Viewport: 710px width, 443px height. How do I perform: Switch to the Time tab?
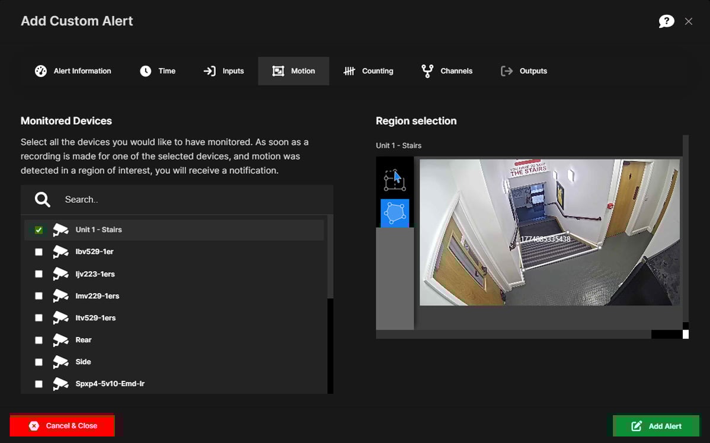pos(158,71)
